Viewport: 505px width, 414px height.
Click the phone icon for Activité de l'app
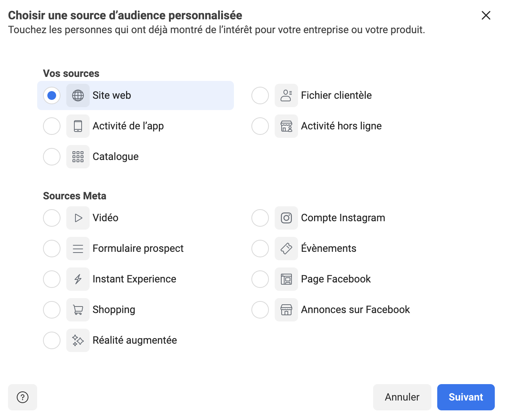point(78,126)
